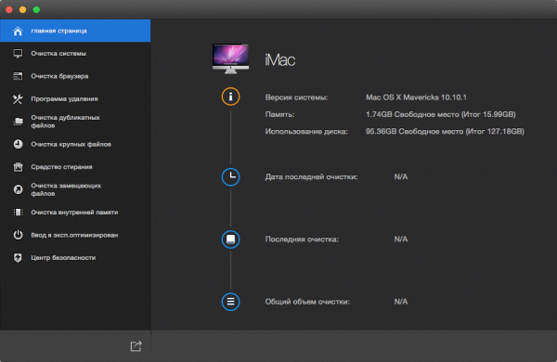Viewport: 557px width, 362px height.
Task: Click the orange info circle icon
Action: point(230,97)
